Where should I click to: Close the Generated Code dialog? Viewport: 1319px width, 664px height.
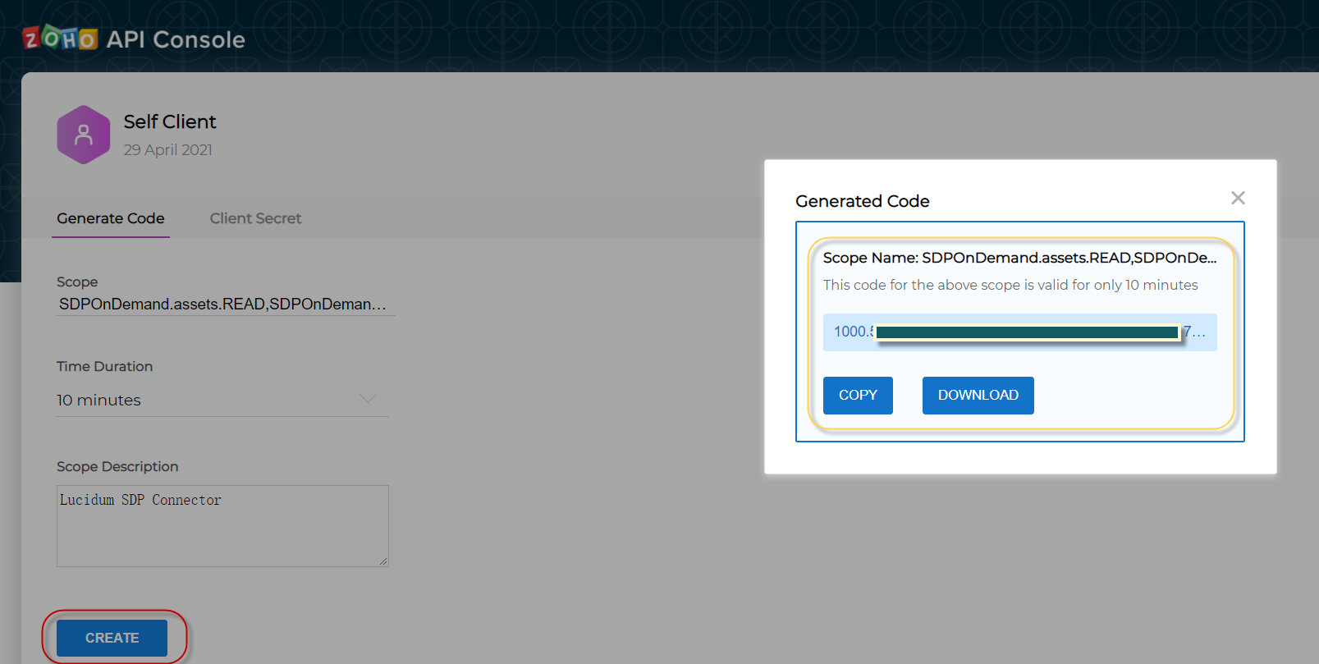pyautogui.click(x=1238, y=198)
